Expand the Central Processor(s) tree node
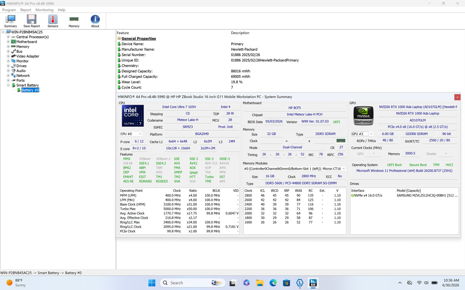The image size is (465, 290). pyautogui.click(x=8, y=37)
